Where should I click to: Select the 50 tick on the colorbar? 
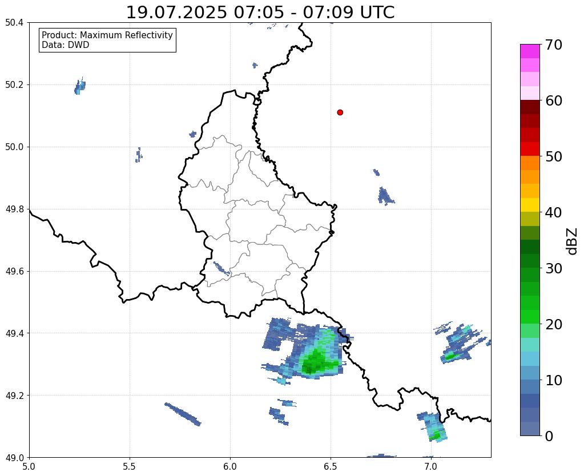[554, 156]
